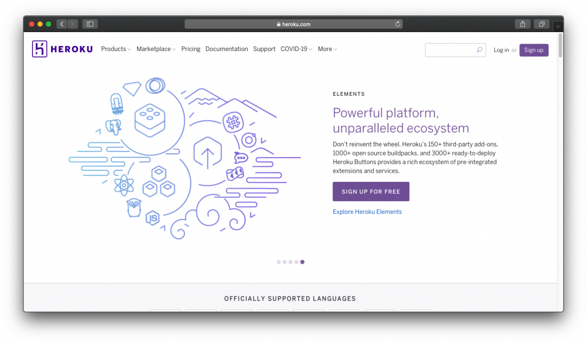Click the 'Powerful platform, unparalleled ecosystem' heading
Screen dimensions: 587x343
coord(401,120)
